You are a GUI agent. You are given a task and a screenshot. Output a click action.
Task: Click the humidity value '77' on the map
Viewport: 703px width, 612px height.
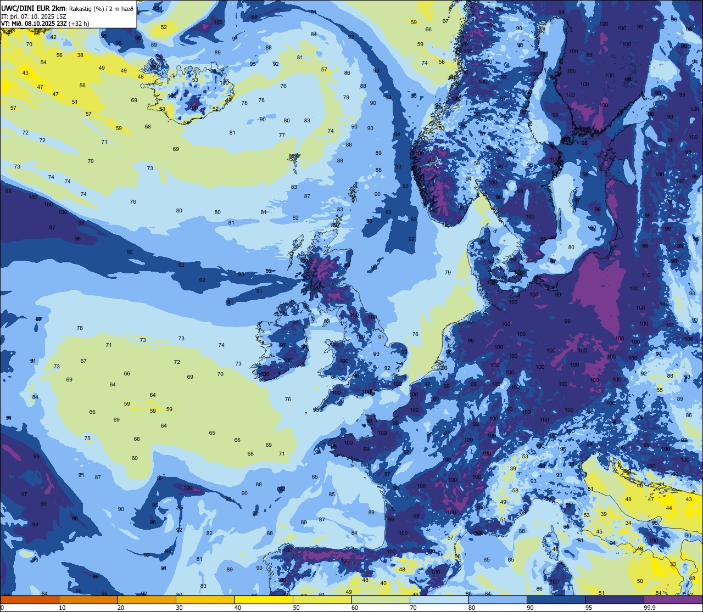click(x=282, y=136)
